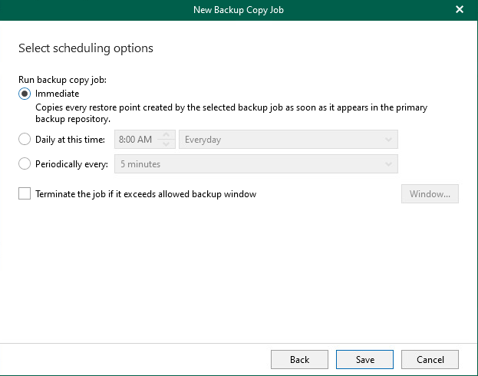Viewport: 478px width, 376px height.
Task: Open the backup Window... settings button
Action: [x=430, y=193]
